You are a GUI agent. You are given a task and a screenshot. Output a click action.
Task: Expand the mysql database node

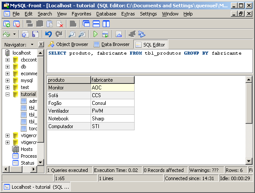click(7, 80)
